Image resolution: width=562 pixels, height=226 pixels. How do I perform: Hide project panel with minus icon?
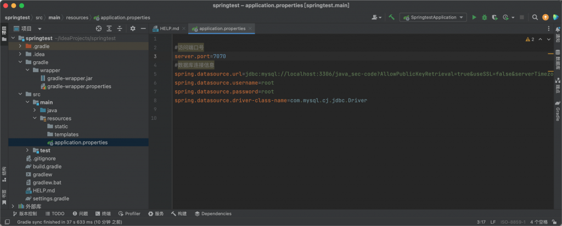(143, 28)
